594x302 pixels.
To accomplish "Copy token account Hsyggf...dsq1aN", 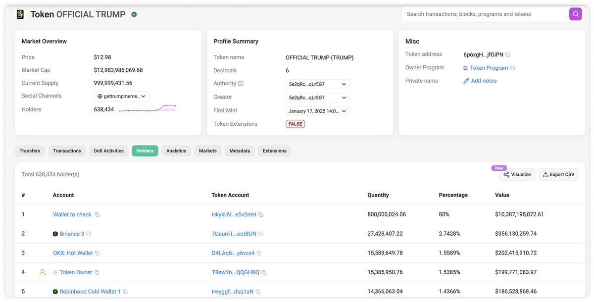I will (x=258, y=292).
